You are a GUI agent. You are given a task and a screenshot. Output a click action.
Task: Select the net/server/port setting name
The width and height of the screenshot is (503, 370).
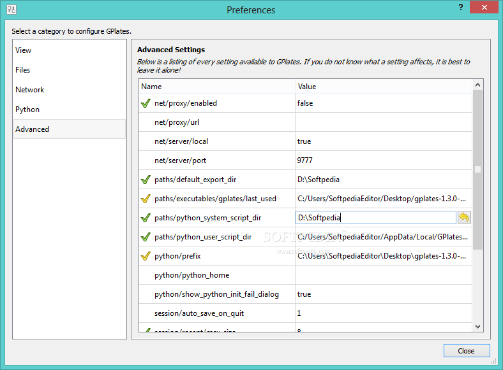(x=180, y=160)
